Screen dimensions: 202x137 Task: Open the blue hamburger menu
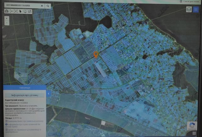pos(196,9)
